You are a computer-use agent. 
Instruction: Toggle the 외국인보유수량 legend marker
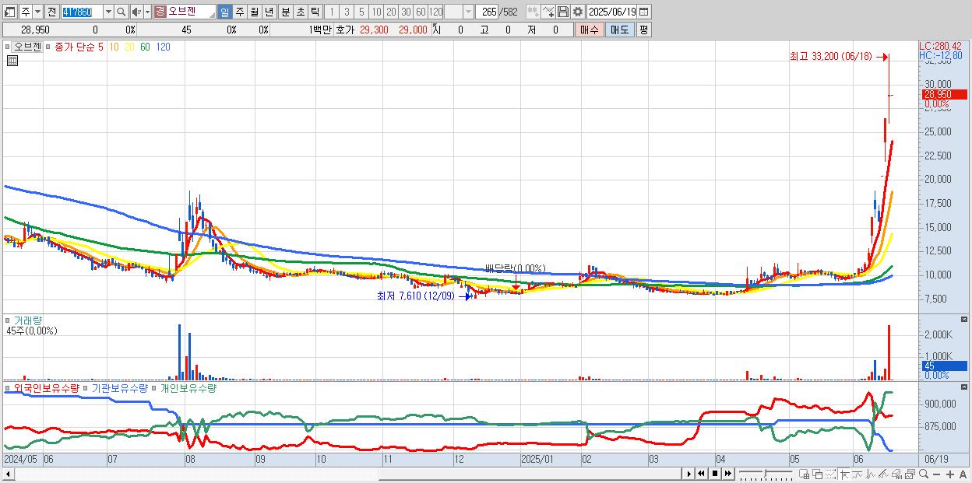(x=9, y=387)
